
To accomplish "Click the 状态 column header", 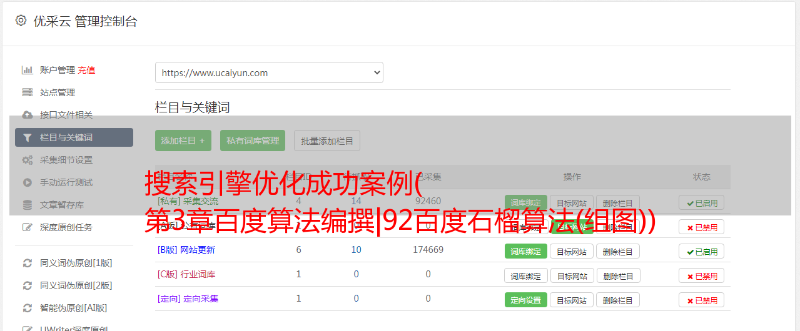I will point(702,177).
